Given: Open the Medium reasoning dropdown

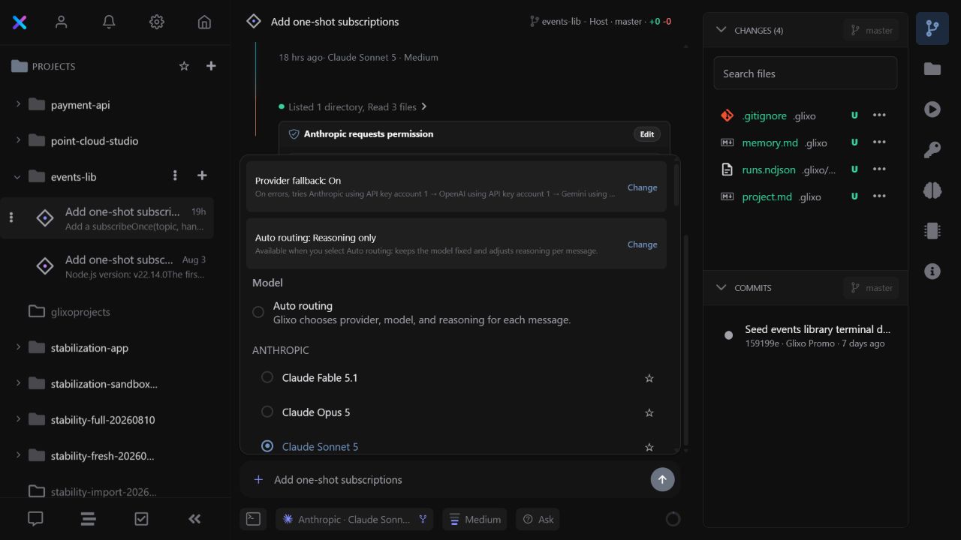Looking at the screenshot, I should 474,519.
